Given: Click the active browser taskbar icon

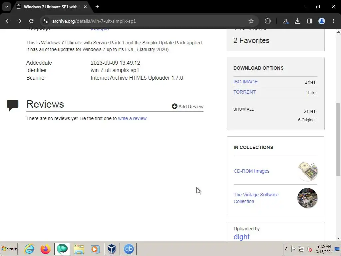Looking at the screenshot, I should (x=62, y=249).
